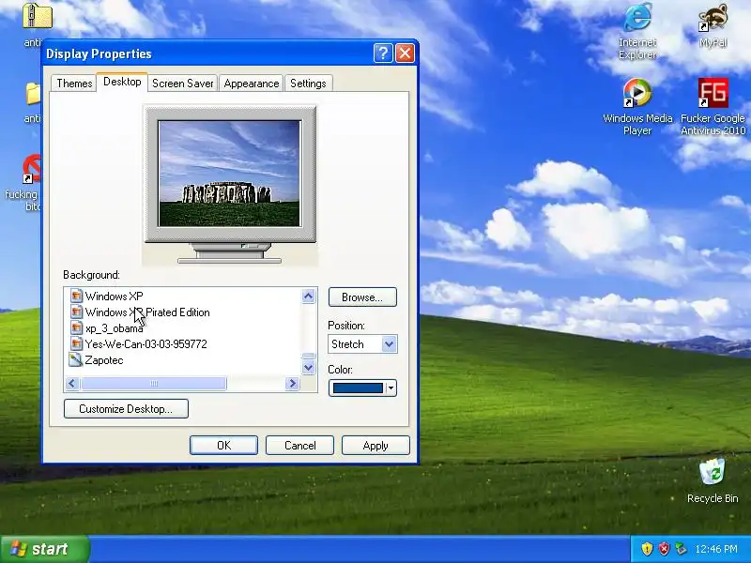Open the Start menu
Screen dimensions: 751x563
[x=44, y=549]
